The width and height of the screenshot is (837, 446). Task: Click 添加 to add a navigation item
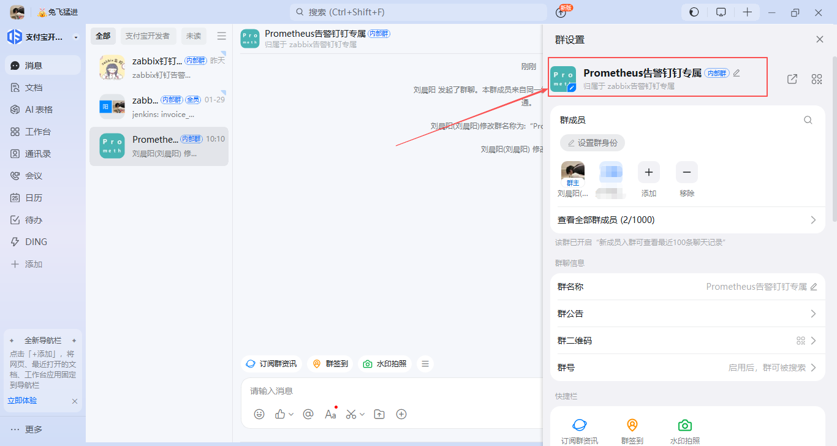tap(42, 264)
